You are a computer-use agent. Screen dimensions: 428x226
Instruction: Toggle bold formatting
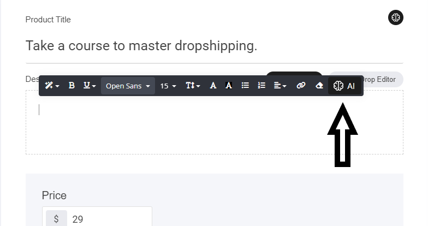point(72,86)
